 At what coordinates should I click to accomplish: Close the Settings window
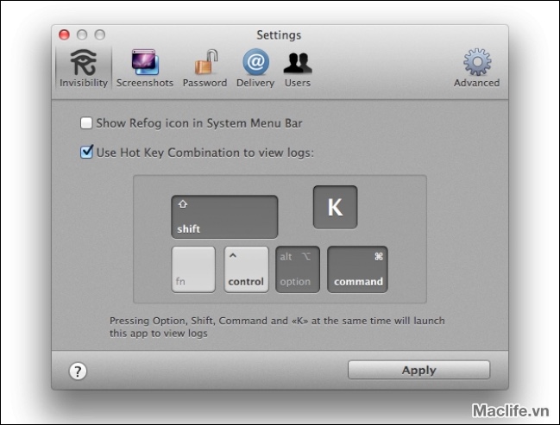click(x=65, y=34)
